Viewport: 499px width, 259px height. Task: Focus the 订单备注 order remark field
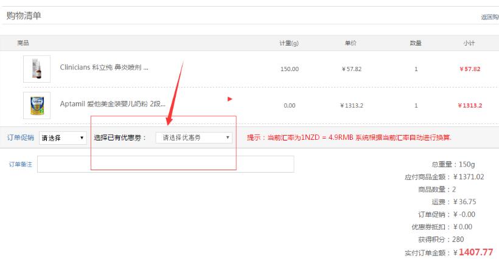coord(166,164)
